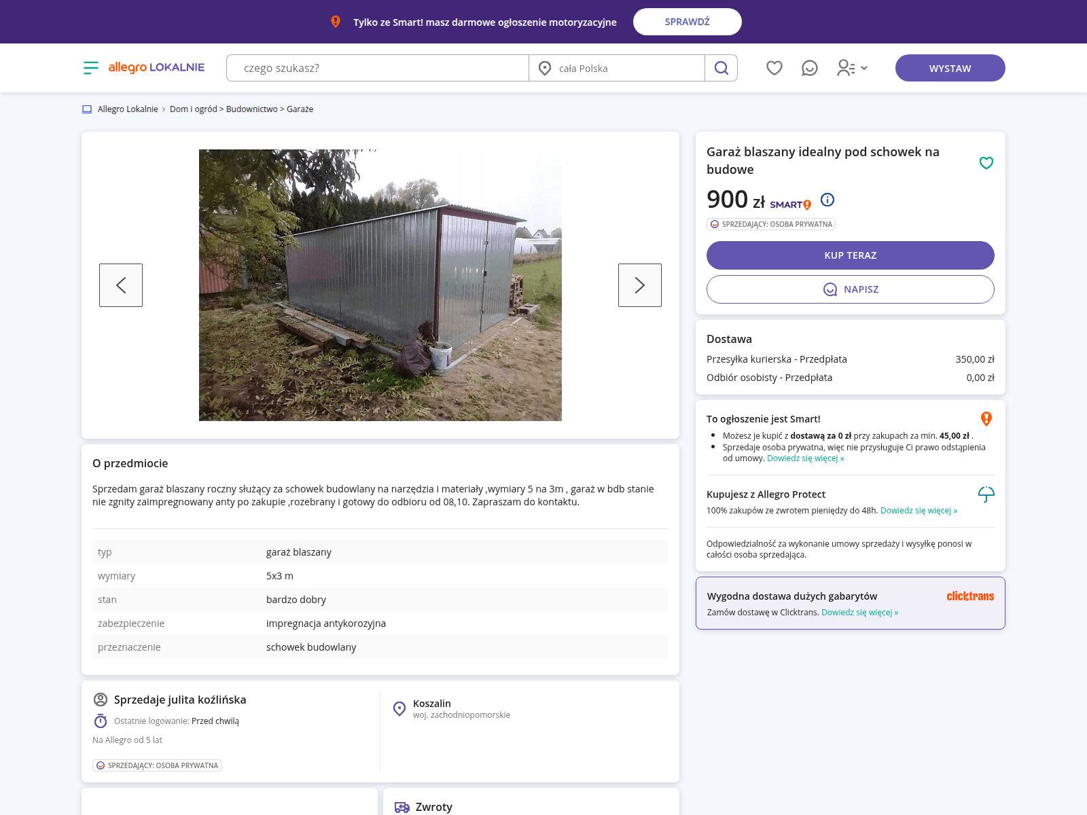Screen dimensions: 1087x815
Task: Open Smart 'Dowiedz się więcej' link
Action: 806,458
